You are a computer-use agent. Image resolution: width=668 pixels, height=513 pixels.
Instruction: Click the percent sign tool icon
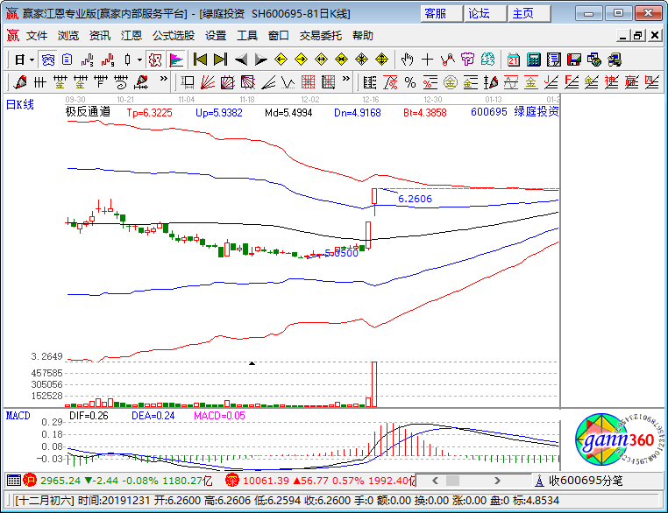coord(409,82)
